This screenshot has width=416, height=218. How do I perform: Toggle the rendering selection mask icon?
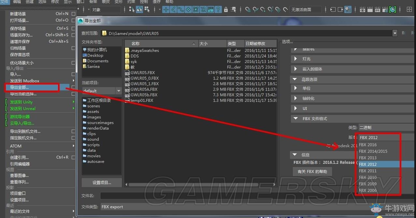pyautogui.click(x=211, y=9)
